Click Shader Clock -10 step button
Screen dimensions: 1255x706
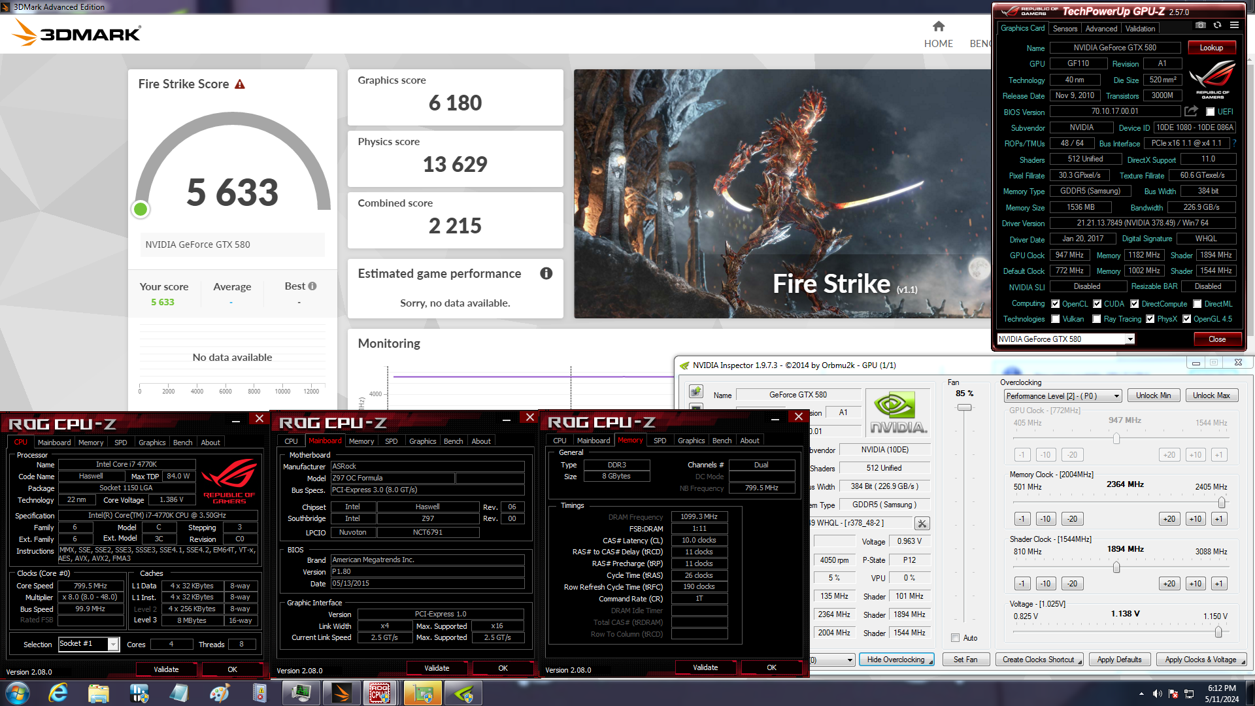click(x=1046, y=584)
